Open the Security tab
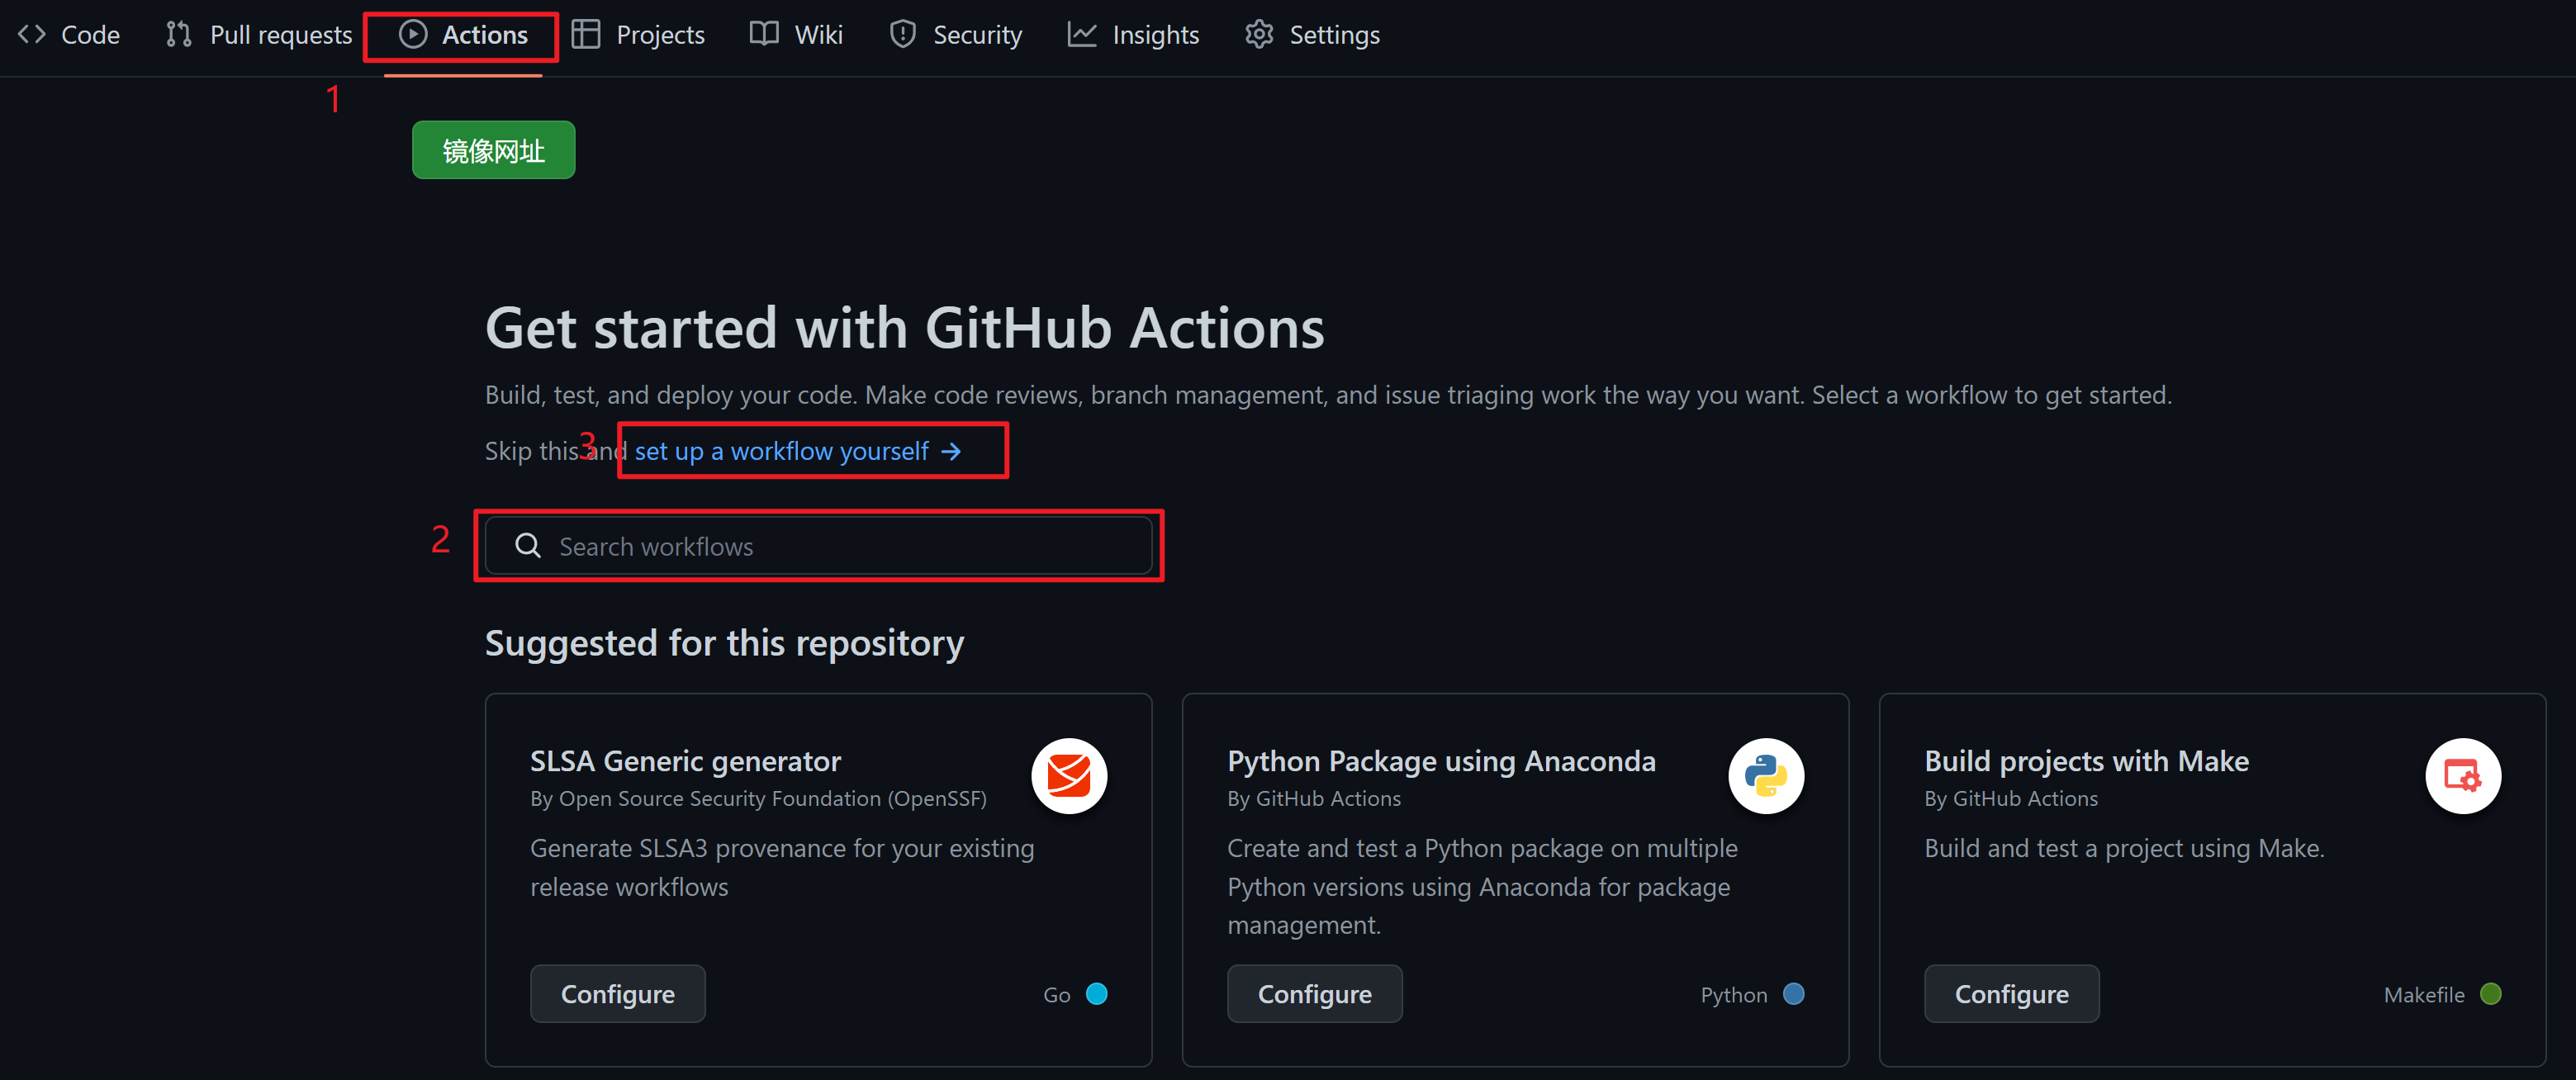The height and width of the screenshot is (1080, 2576). pyautogui.click(x=956, y=35)
